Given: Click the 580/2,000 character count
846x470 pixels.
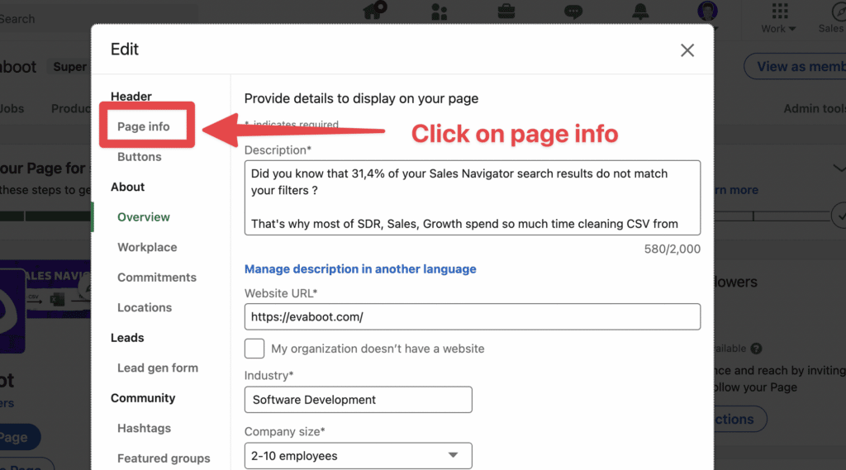Looking at the screenshot, I should pos(673,249).
